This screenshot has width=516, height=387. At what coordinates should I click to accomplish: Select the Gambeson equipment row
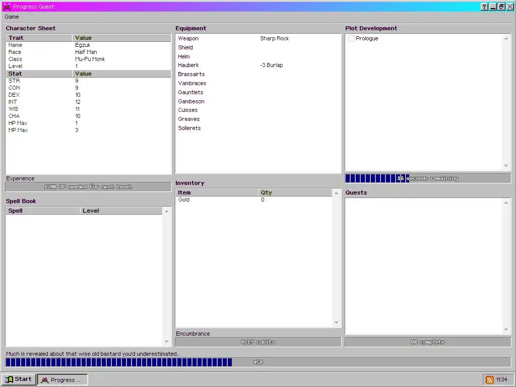point(258,101)
